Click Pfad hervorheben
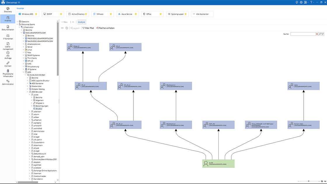This screenshot has height=184, width=327. click(105, 28)
